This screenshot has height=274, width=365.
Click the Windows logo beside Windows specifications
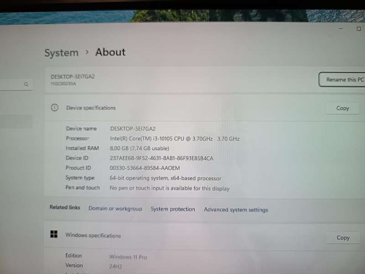54,234
